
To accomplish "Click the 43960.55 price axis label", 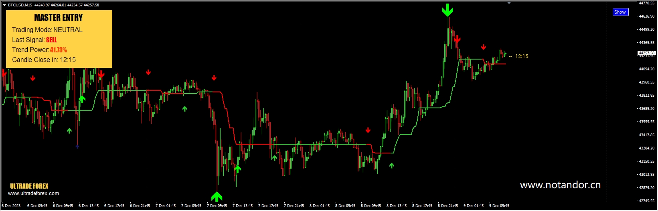I will tap(647, 82).
